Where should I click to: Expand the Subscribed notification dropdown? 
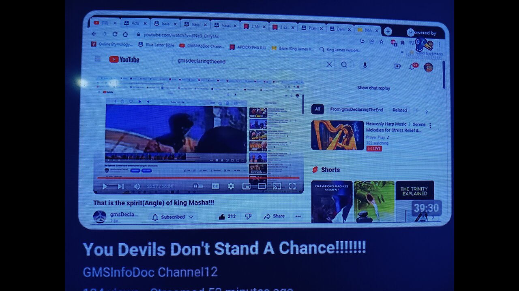[172, 217]
